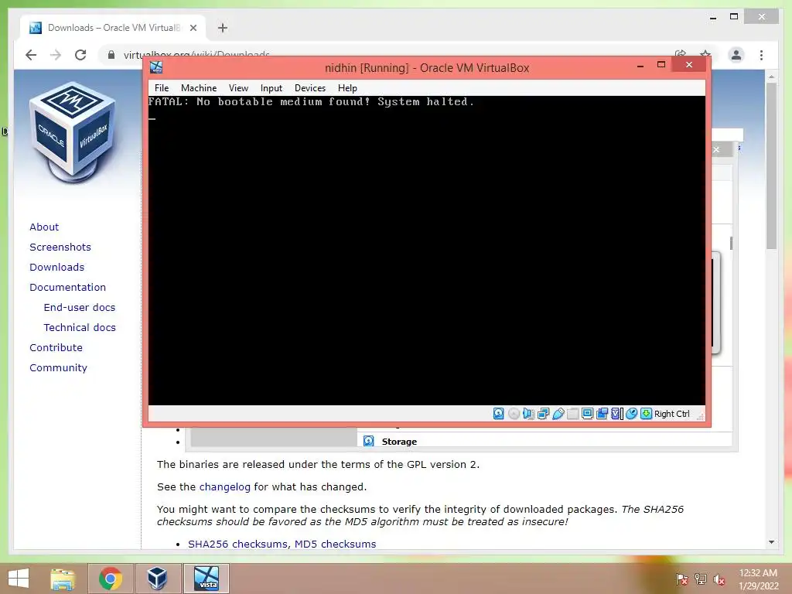Click the optical drive indicator in VM status bar

[x=514, y=414]
